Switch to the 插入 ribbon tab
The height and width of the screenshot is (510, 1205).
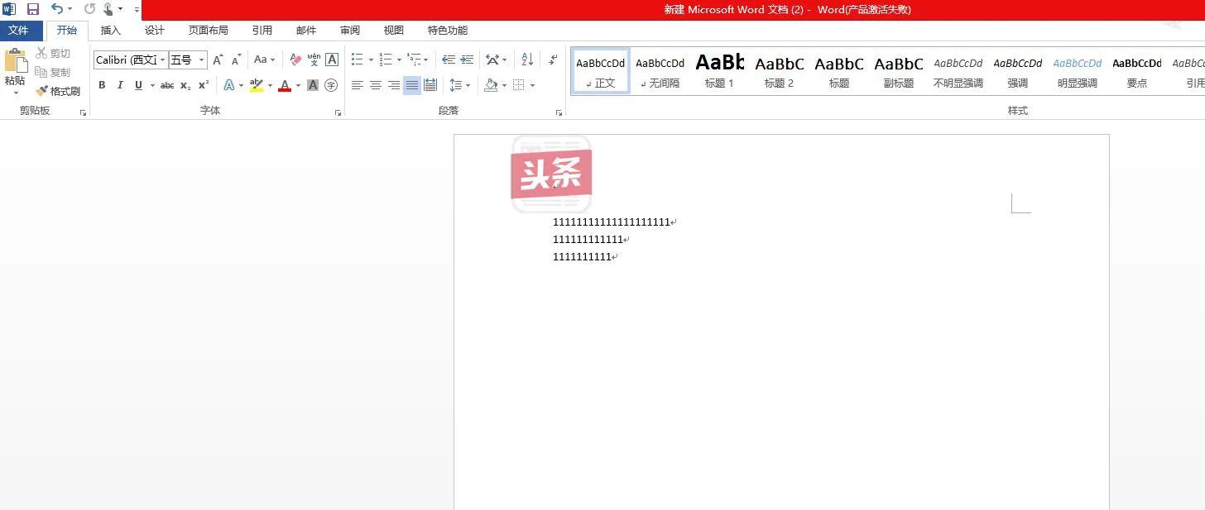pos(111,30)
